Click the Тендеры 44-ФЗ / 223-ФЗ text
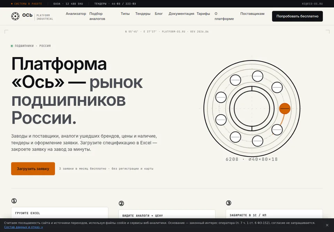This screenshot has height=232, width=334. click(115, 4)
